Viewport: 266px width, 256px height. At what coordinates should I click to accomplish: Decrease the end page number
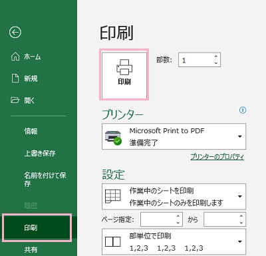[241, 223]
